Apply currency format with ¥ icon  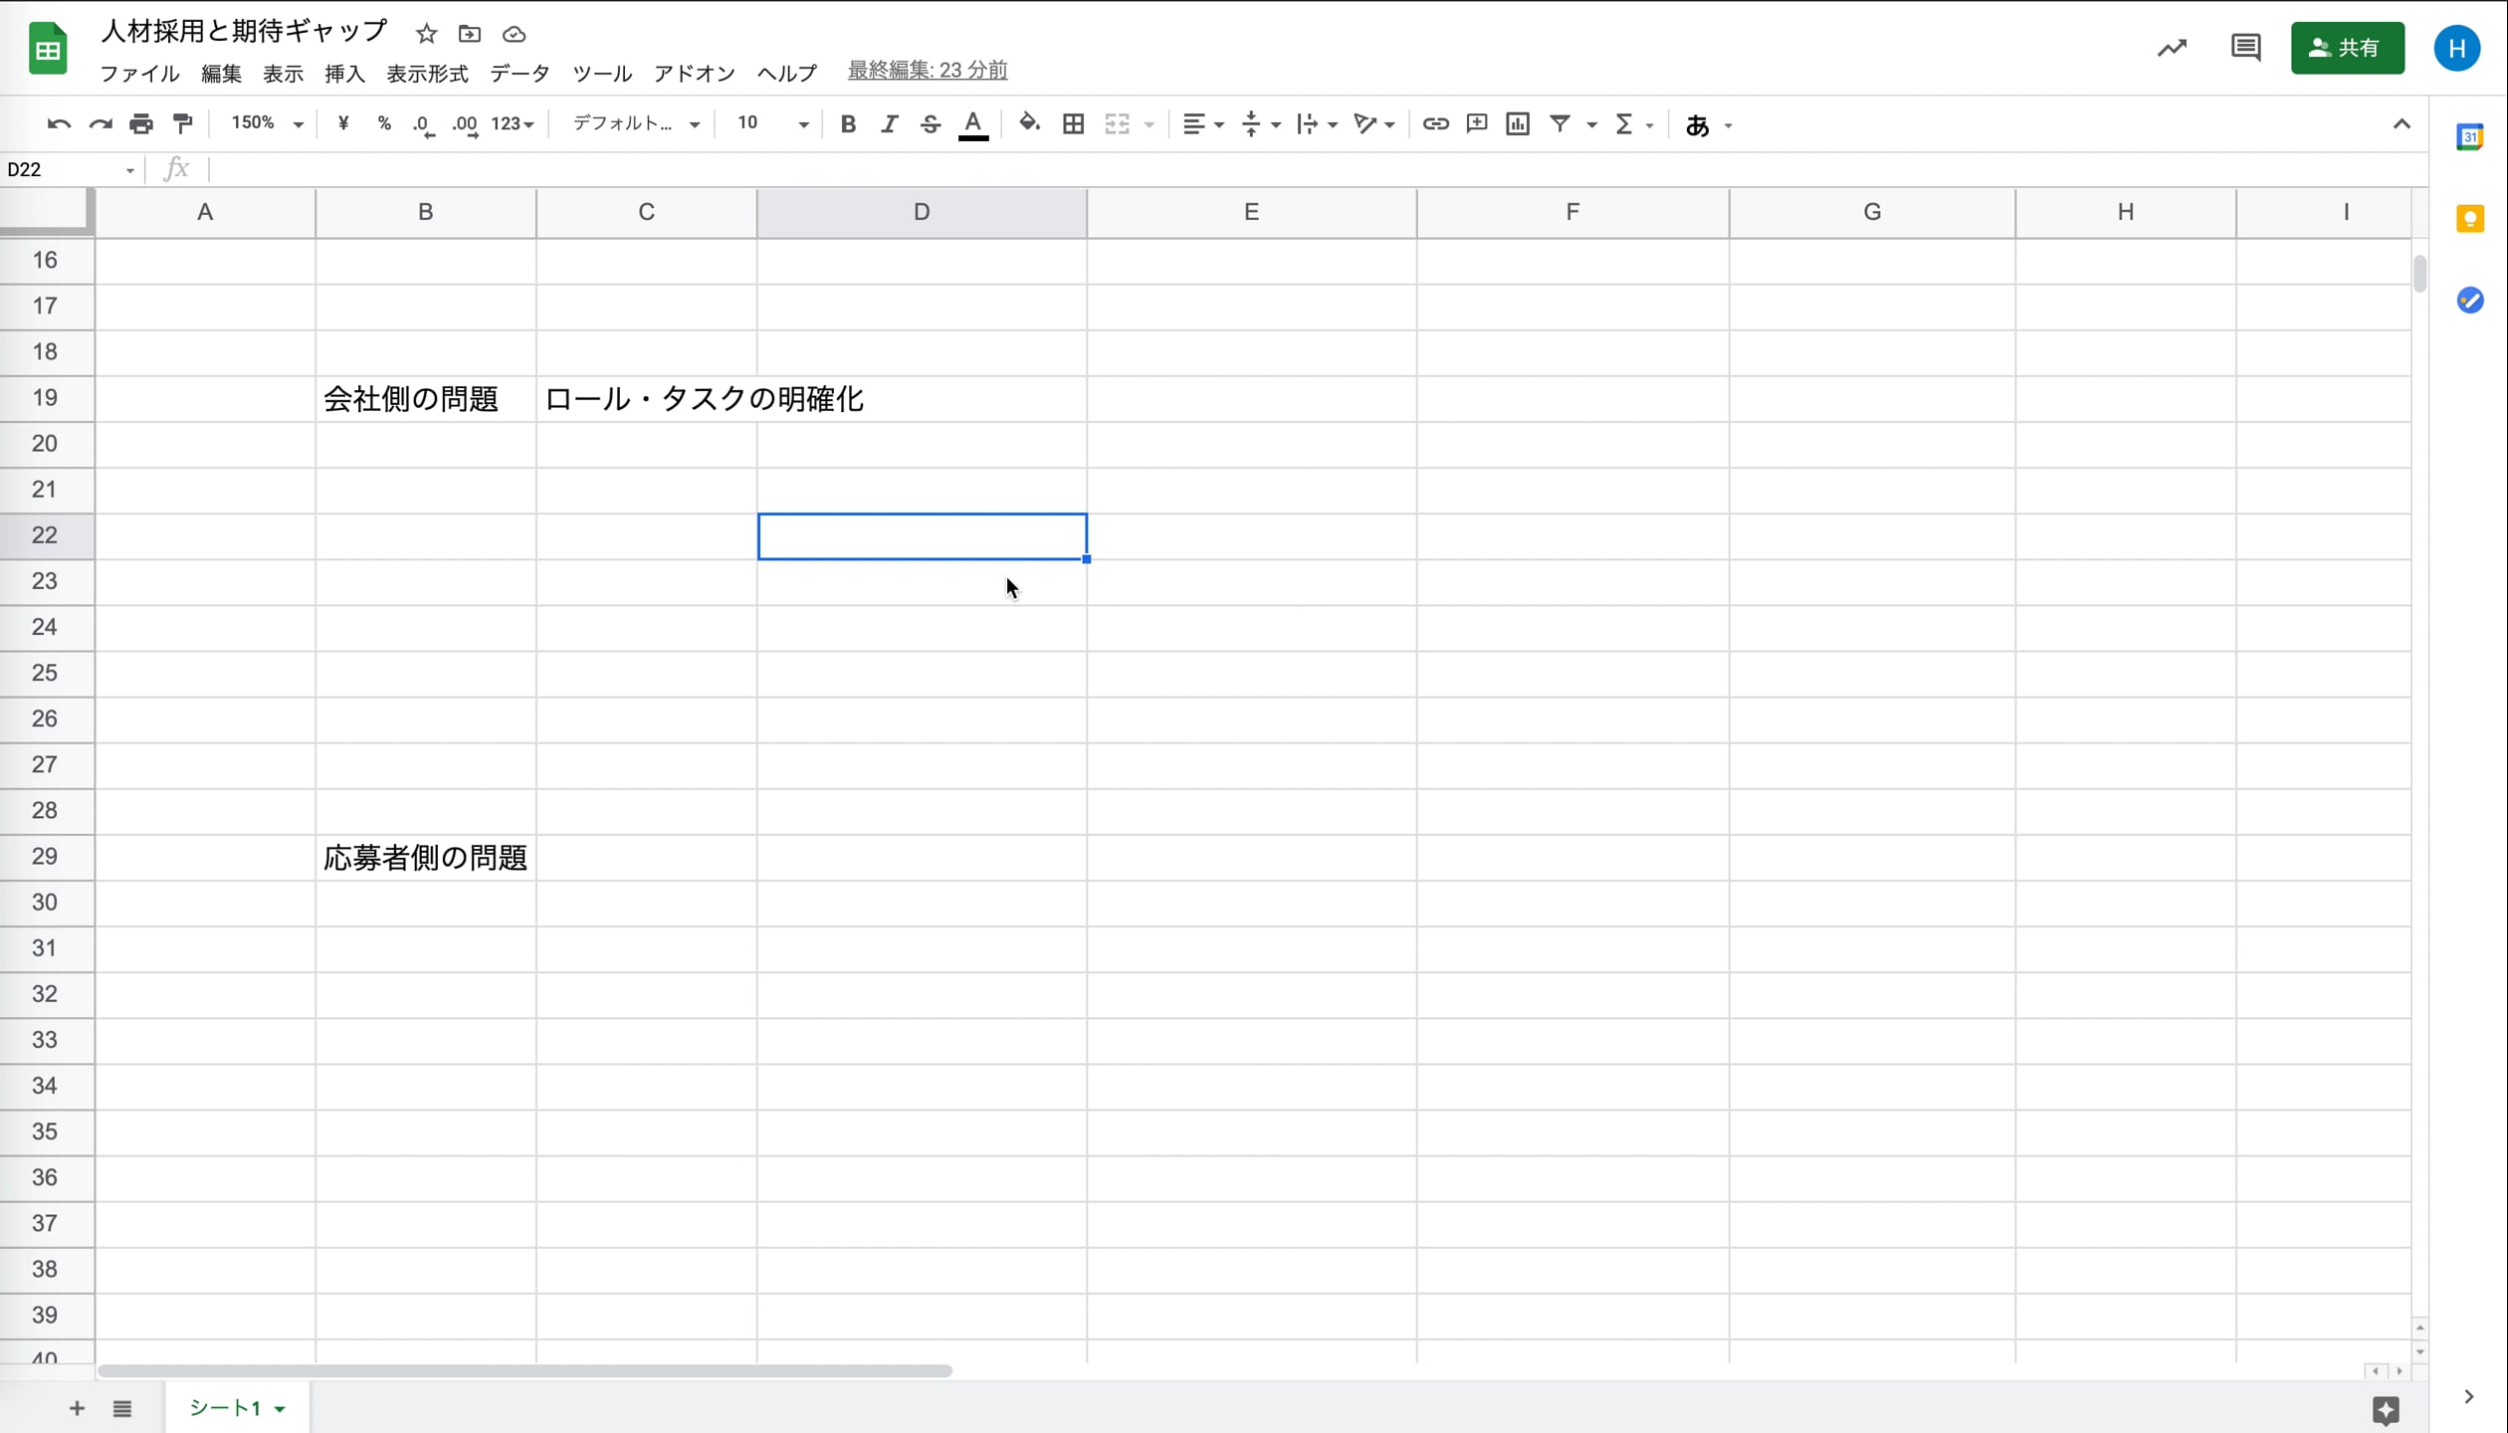tap(343, 123)
